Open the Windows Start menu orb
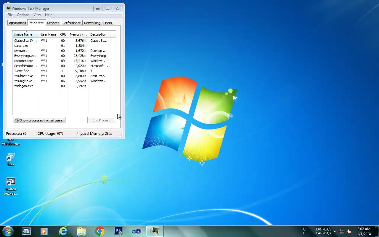Screen dimensions: 379x237 click(8, 231)
